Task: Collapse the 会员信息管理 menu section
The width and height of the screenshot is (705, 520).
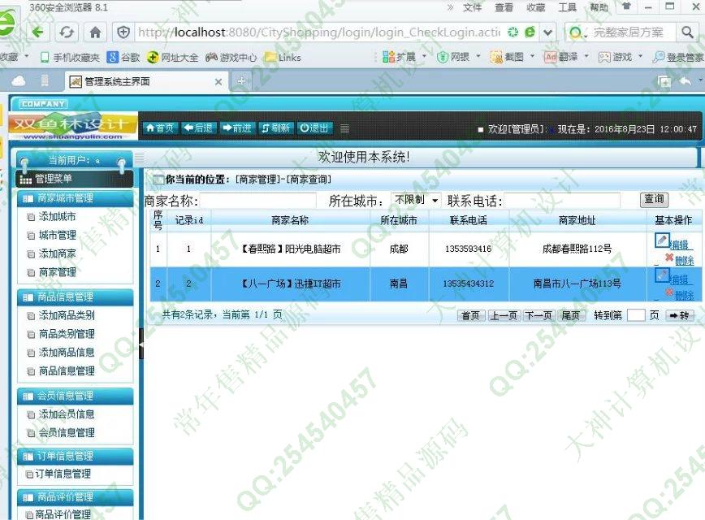Action: 75,396
